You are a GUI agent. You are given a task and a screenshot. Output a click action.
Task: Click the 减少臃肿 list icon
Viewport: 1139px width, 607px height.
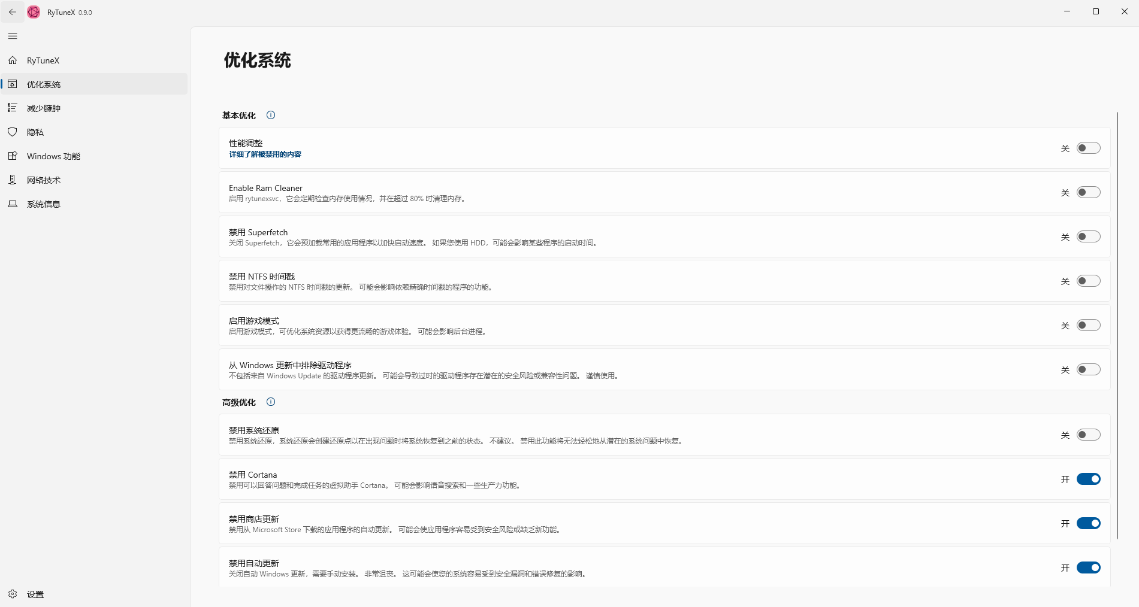[13, 108]
